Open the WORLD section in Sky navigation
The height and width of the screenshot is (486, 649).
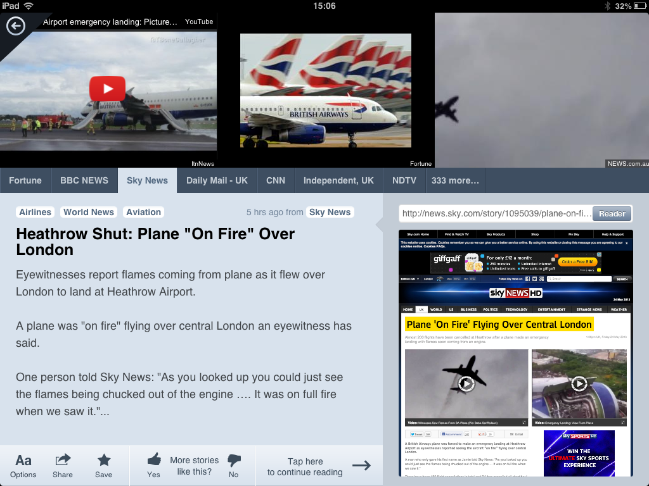[x=436, y=309]
